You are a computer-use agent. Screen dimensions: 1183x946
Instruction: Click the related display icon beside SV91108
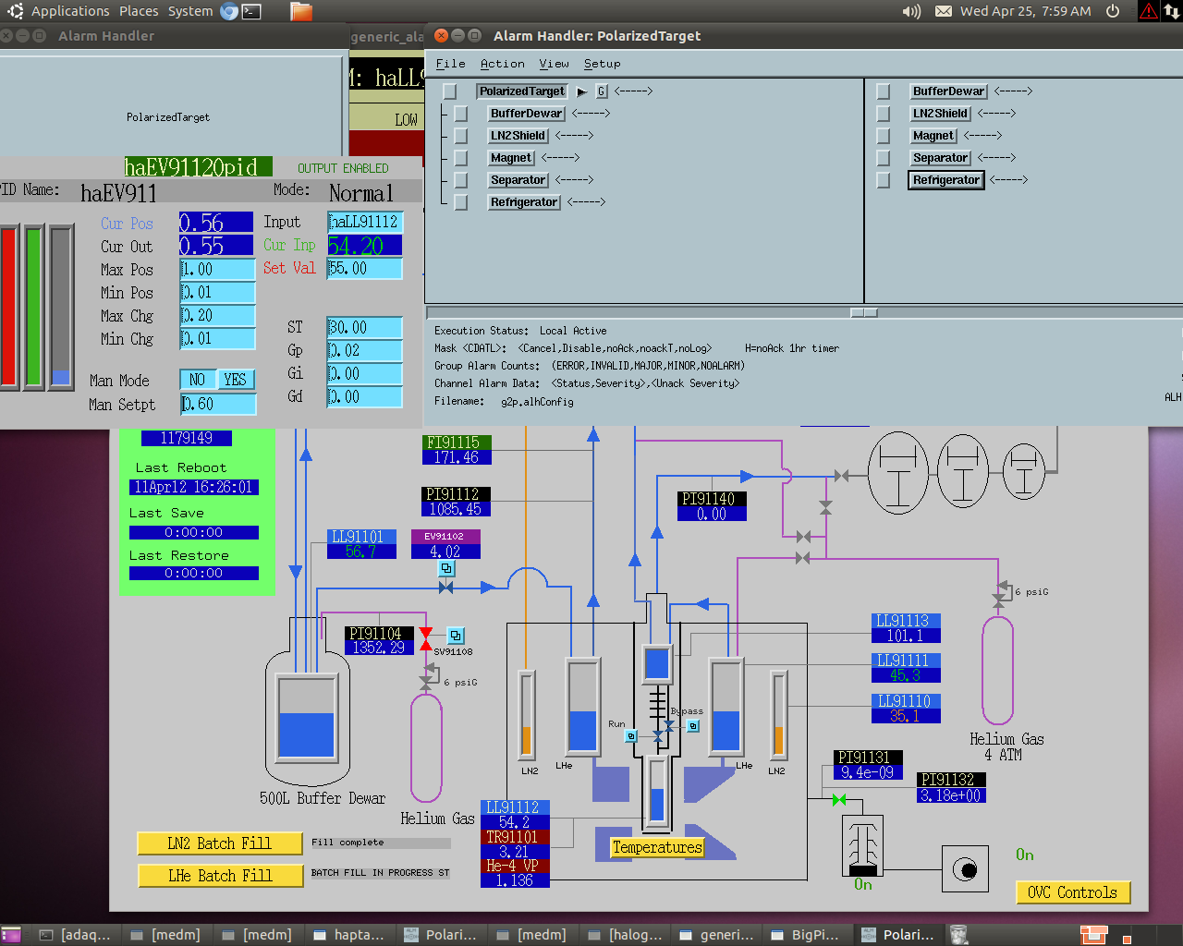point(456,636)
